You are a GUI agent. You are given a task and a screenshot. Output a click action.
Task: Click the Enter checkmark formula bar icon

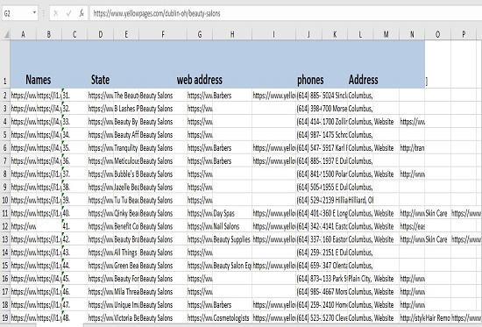(69, 13)
